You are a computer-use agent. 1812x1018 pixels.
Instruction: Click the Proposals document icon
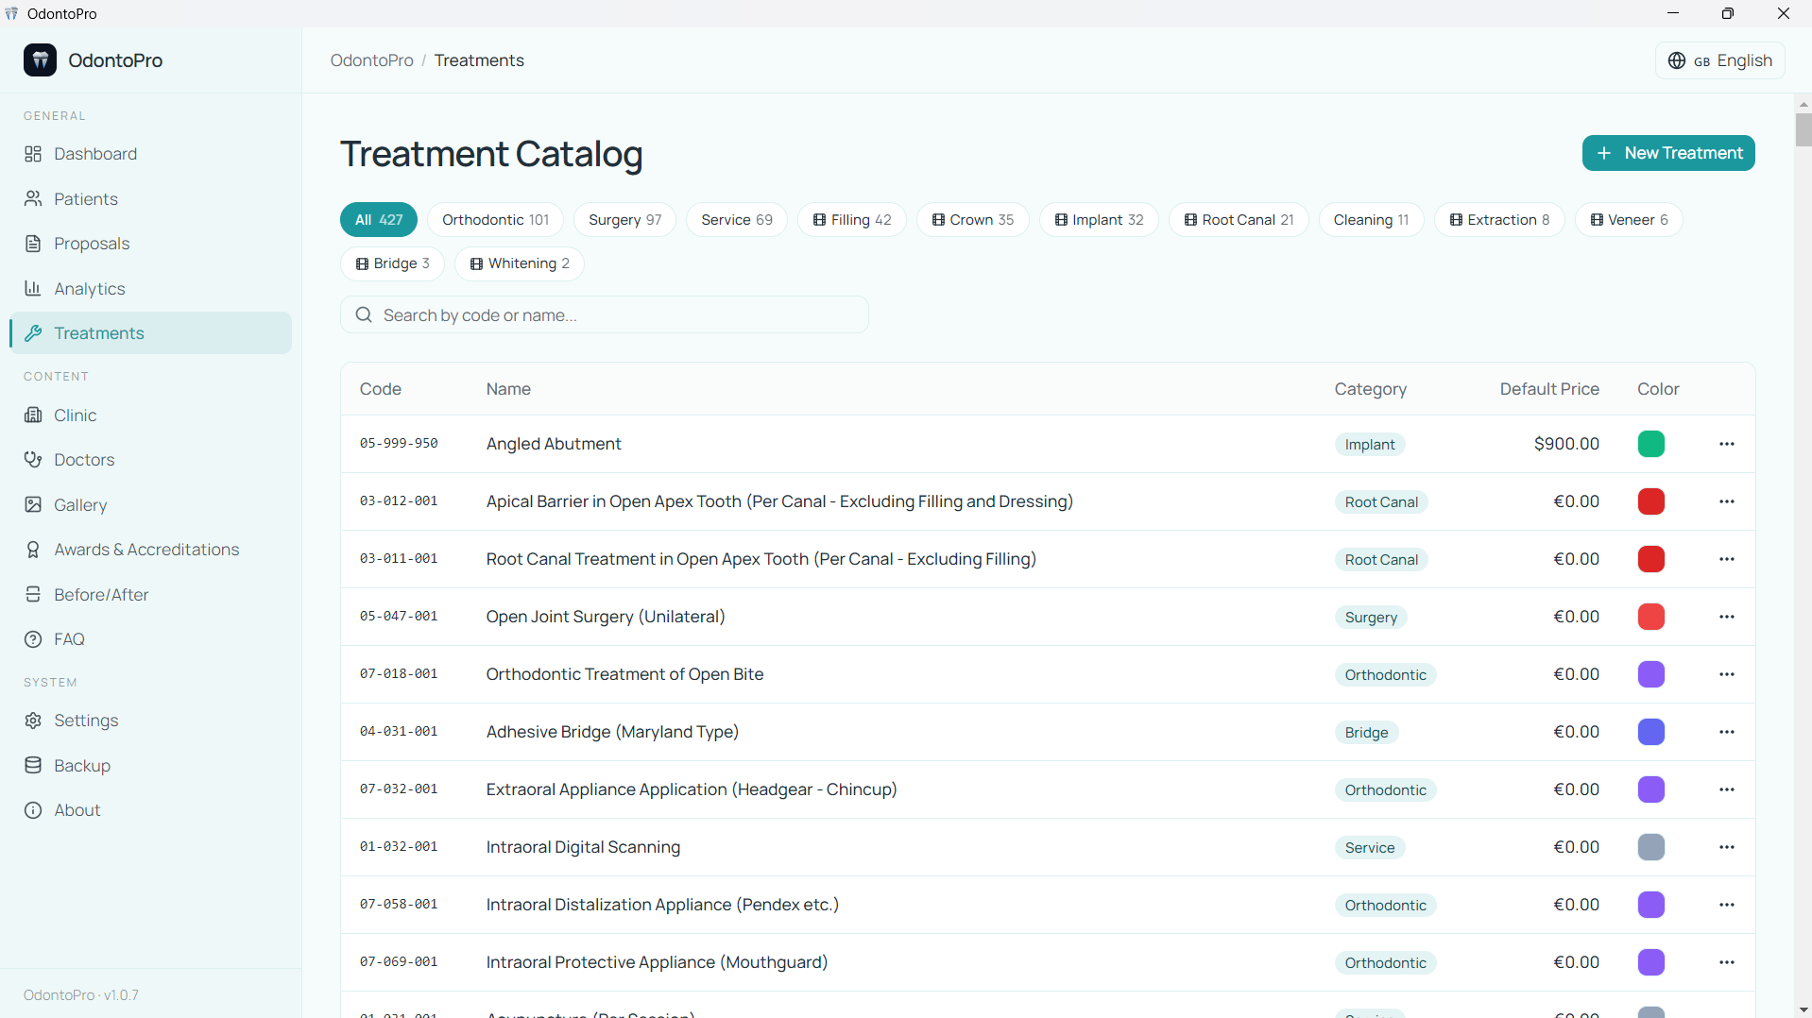[x=33, y=244]
